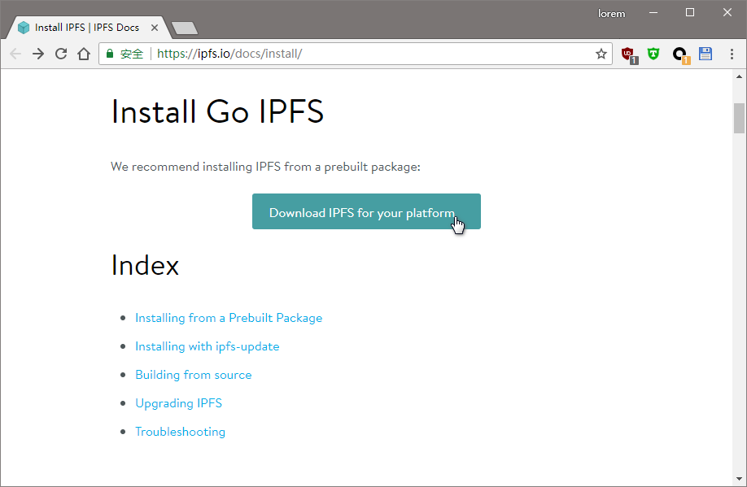Click the browser back arrow
The image size is (747, 487).
click(x=15, y=54)
